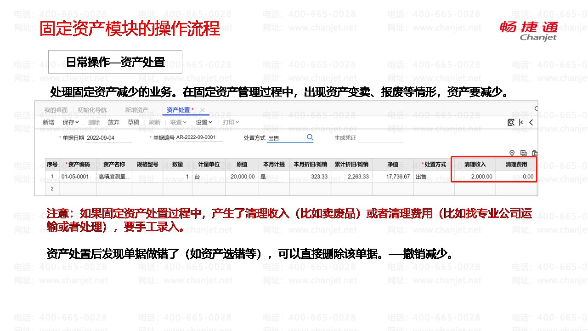Jump to the first record arrow icon

pyautogui.click(x=521, y=122)
